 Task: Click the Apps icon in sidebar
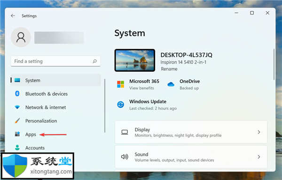pyautogui.click(x=17, y=134)
